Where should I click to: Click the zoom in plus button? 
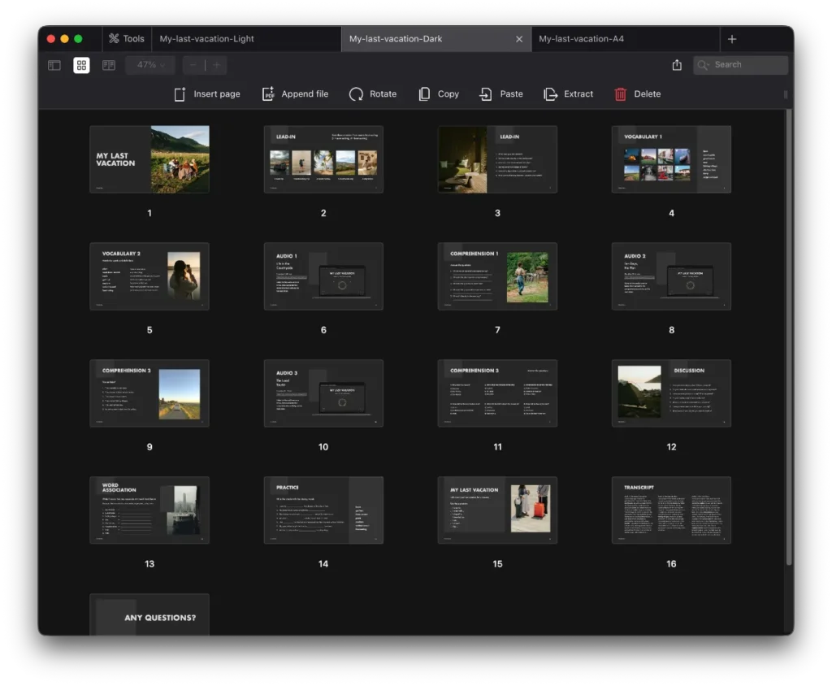[x=216, y=65]
